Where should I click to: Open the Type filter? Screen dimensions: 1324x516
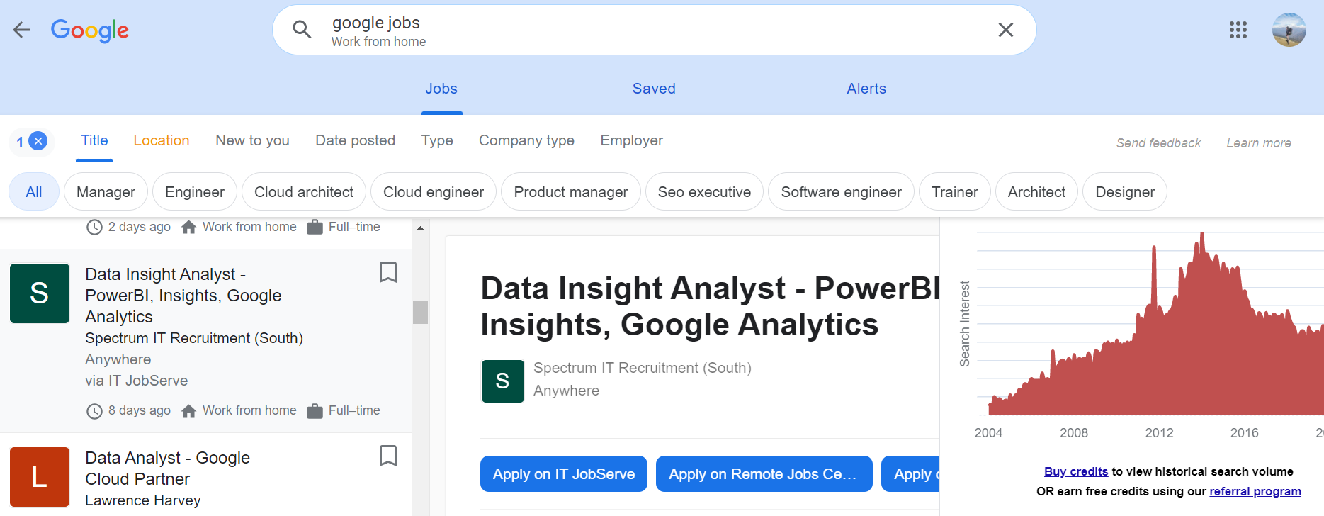[437, 140]
